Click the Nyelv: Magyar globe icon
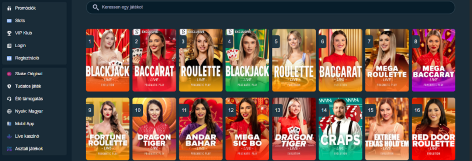This screenshot has height=161, width=472. (9, 111)
